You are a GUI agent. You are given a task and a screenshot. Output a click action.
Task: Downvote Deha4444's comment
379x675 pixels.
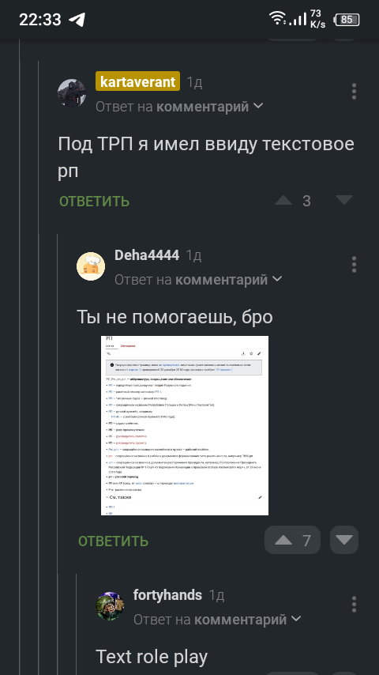point(344,540)
